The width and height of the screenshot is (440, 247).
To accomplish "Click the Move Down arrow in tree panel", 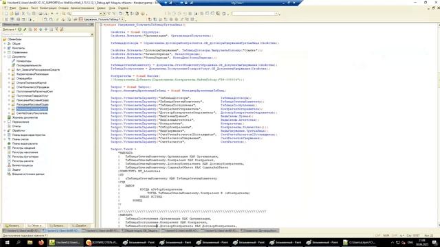I will tap(46, 30).
